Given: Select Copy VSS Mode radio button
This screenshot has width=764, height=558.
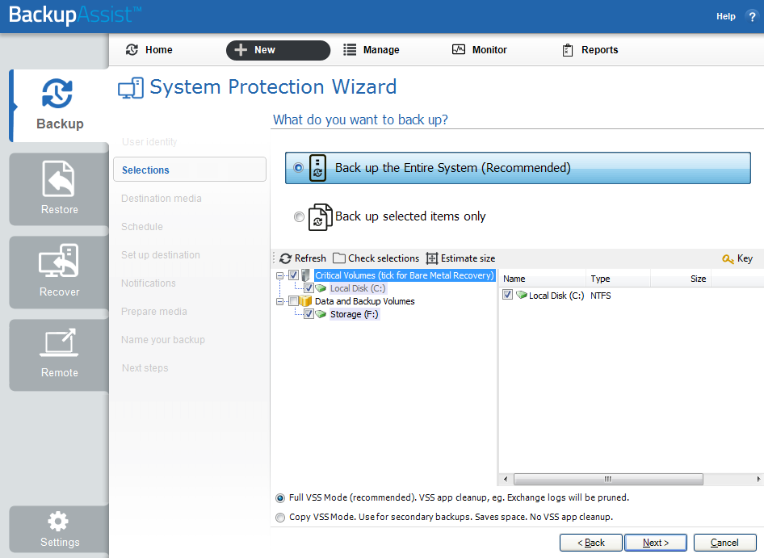Looking at the screenshot, I should pos(280,518).
